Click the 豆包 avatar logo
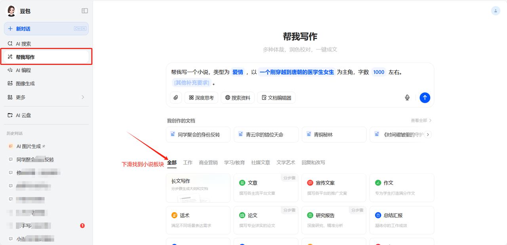The width and height of the screenshot is (507, 245). [11, 11]
